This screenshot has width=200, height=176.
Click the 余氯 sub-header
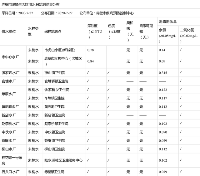tap(167, 36)
